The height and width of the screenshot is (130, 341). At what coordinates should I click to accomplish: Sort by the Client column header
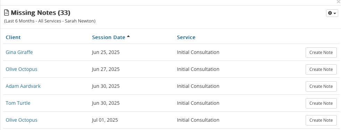[x=13, y=37]
